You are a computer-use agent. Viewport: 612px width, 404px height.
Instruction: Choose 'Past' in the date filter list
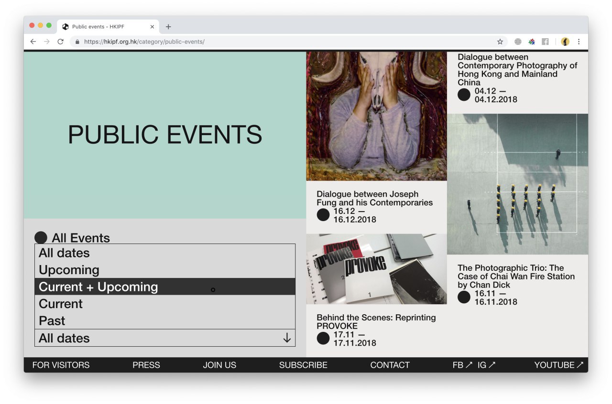pyautogui.click(x=165, y=320)
